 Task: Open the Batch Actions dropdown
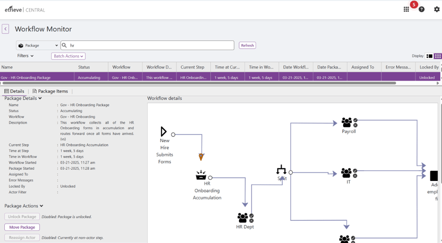tap(68, 56)
